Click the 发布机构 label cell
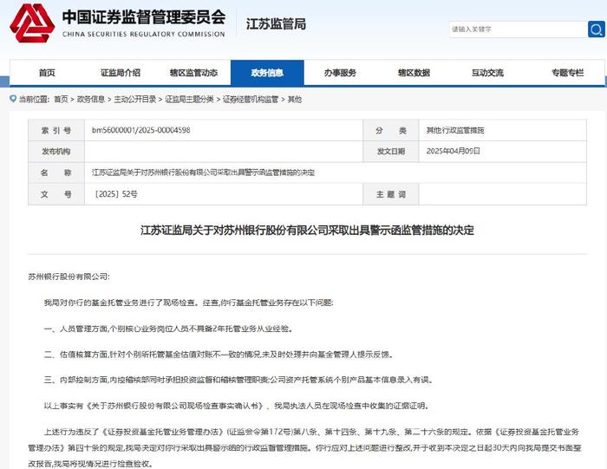607x469 pixels. [56, 152]
